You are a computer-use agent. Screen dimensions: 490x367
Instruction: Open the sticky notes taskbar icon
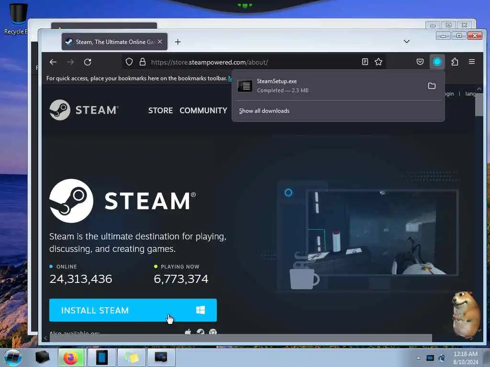tap(131, 357)
